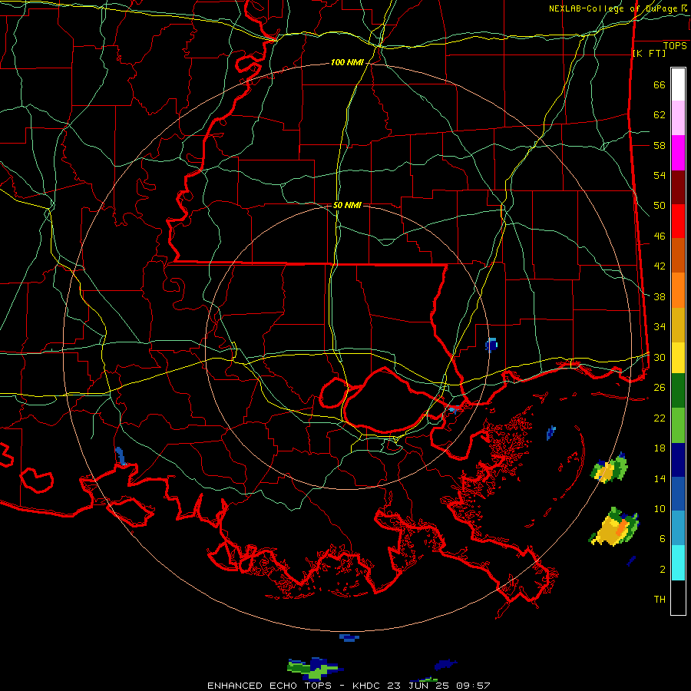Click the '100 NMI' range ring label

pos(347,63)
